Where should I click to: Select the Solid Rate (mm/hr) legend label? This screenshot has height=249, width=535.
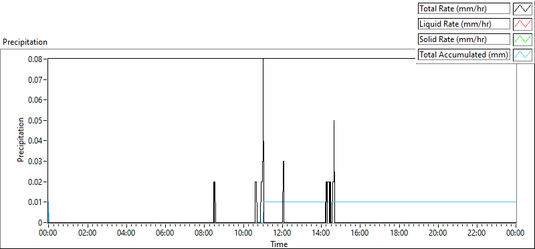click(464, 39)
